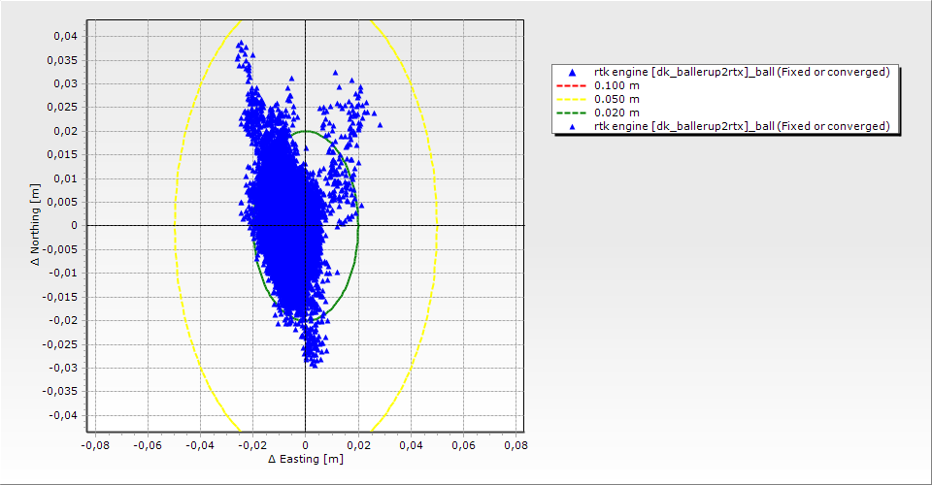The height and width of the screenshot is (485, 932).
Task: Click the small blue triangle legend marker
Action: pos(573,126)
